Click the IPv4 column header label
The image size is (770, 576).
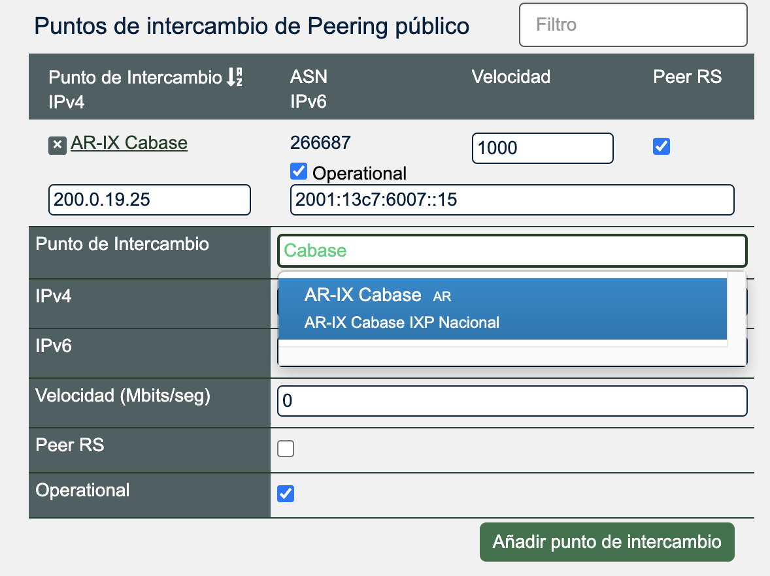(x=67, y=102)
